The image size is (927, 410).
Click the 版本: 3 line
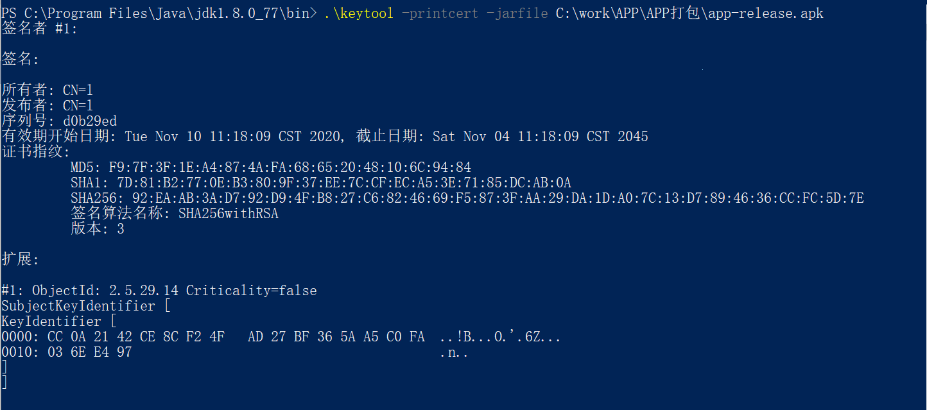point(98,228)
